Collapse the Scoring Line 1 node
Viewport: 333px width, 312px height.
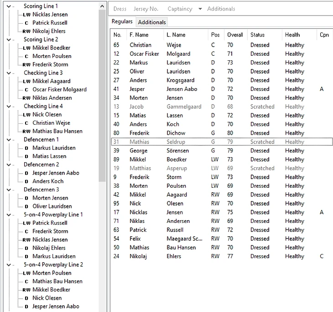[9, 6]
